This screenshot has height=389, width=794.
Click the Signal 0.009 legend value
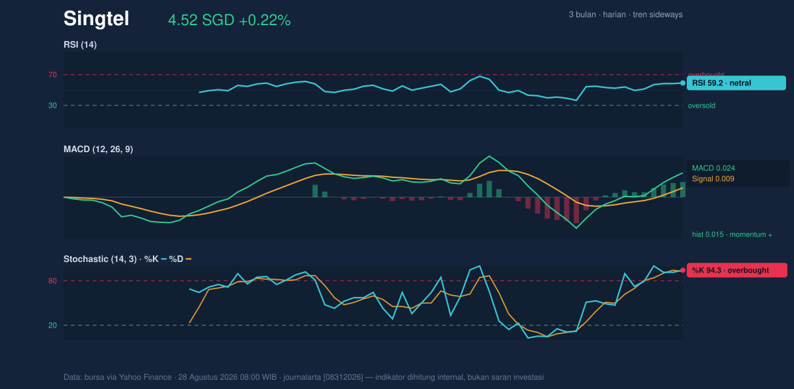[713, 179]
